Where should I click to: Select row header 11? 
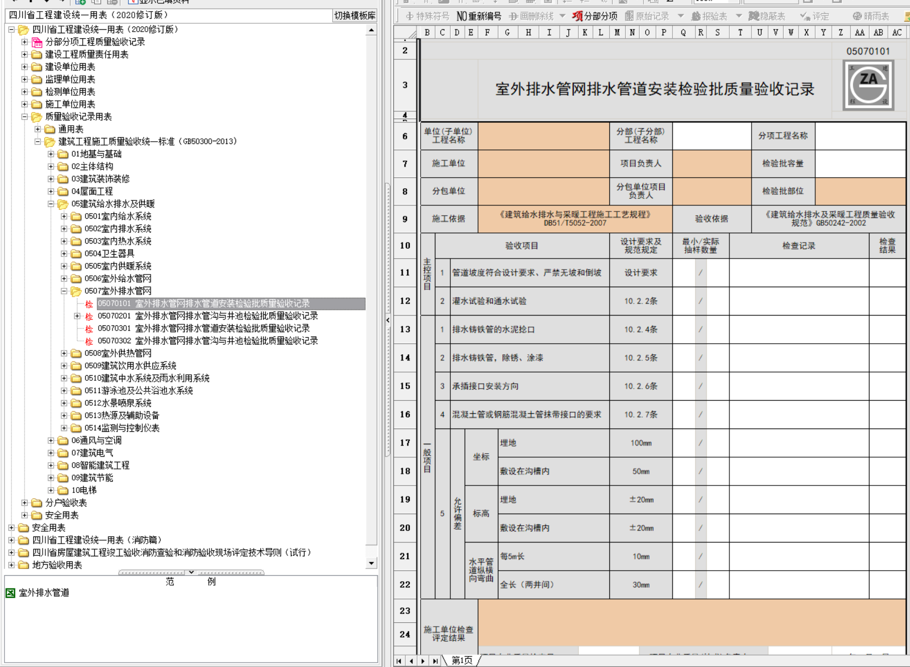(x=405, y=273)
